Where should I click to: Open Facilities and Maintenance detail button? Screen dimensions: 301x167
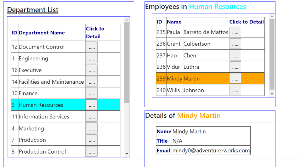(x=92, y=82)
